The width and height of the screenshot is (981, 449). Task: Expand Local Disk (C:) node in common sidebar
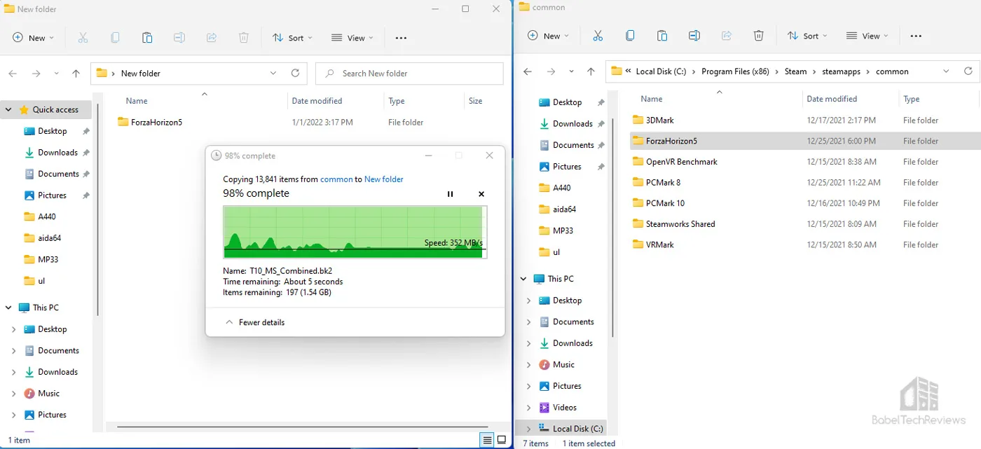point(529,429)
